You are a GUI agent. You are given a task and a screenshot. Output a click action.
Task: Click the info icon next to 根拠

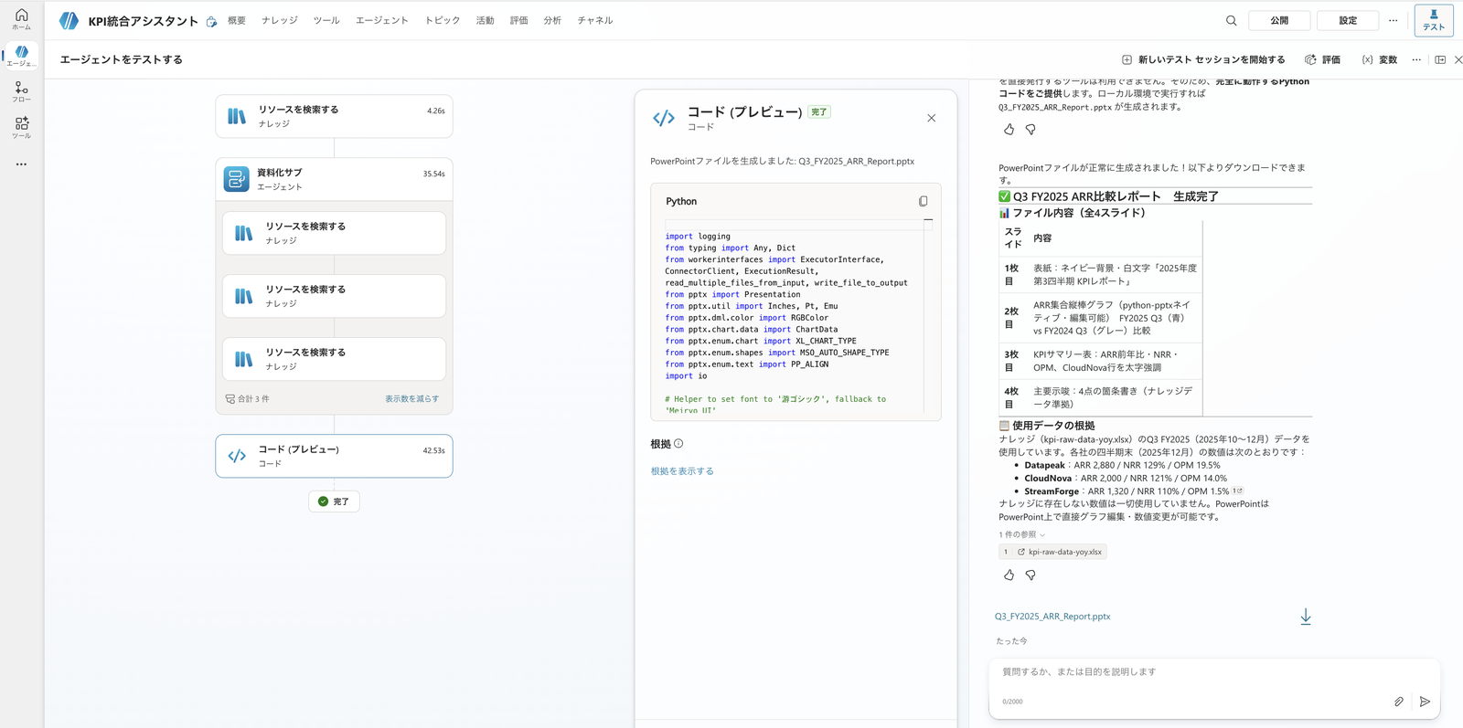pos(678,444)
